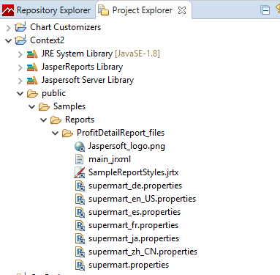Click the supermart_ja.properties file icon
This screenshot has height=275, width=280.
coord(80,239)
